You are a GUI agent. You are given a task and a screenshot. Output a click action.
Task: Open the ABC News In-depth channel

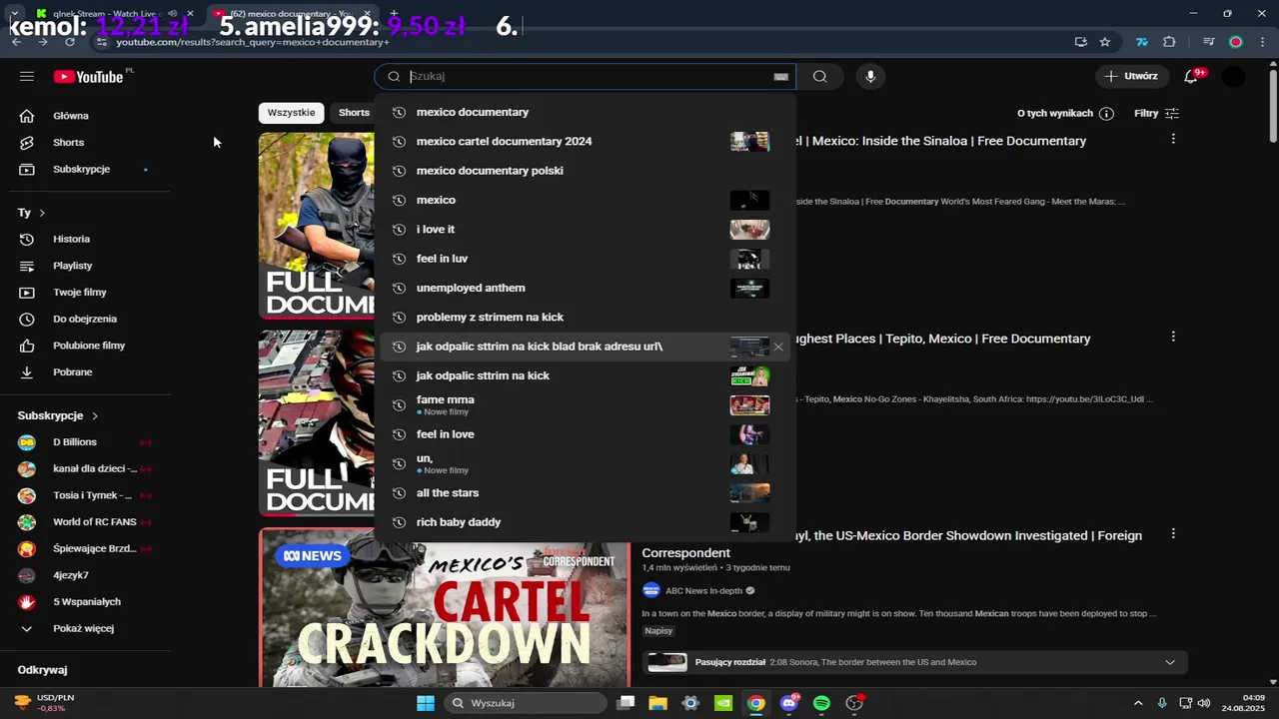[x=703, y=591]
